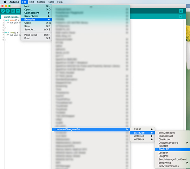Open the ChatAction example
The width and height of the screenshot is (190, 169).
point(173,140)
